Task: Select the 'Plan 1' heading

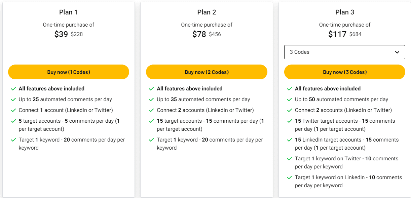Action: point(68,12)
